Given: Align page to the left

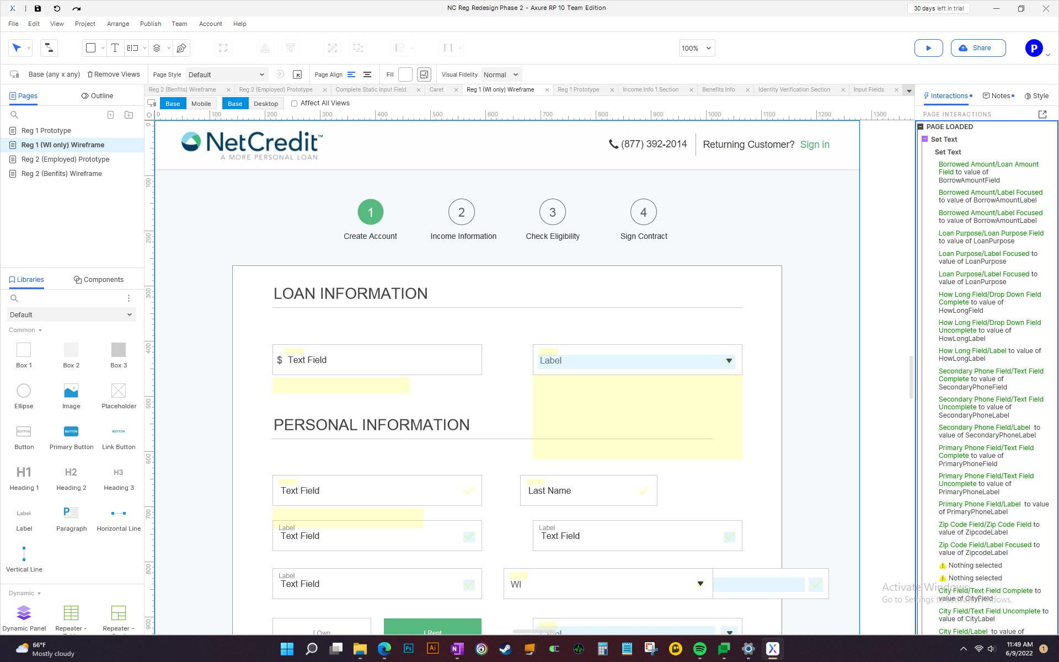Looking at the screenshot, I should pos(351,74).
